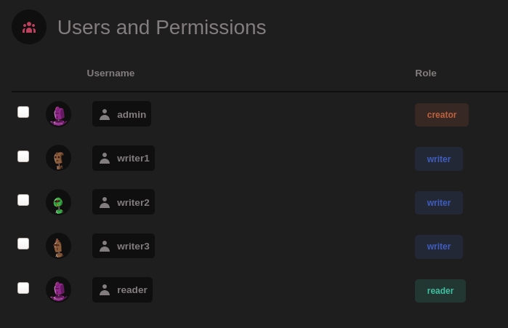Change writer1's writer role badge
508x328 pixels.
pos(439,159)
